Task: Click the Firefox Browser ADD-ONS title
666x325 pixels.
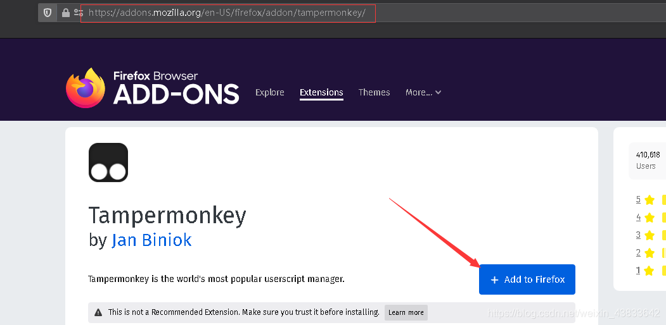Action: coord(176,88)
